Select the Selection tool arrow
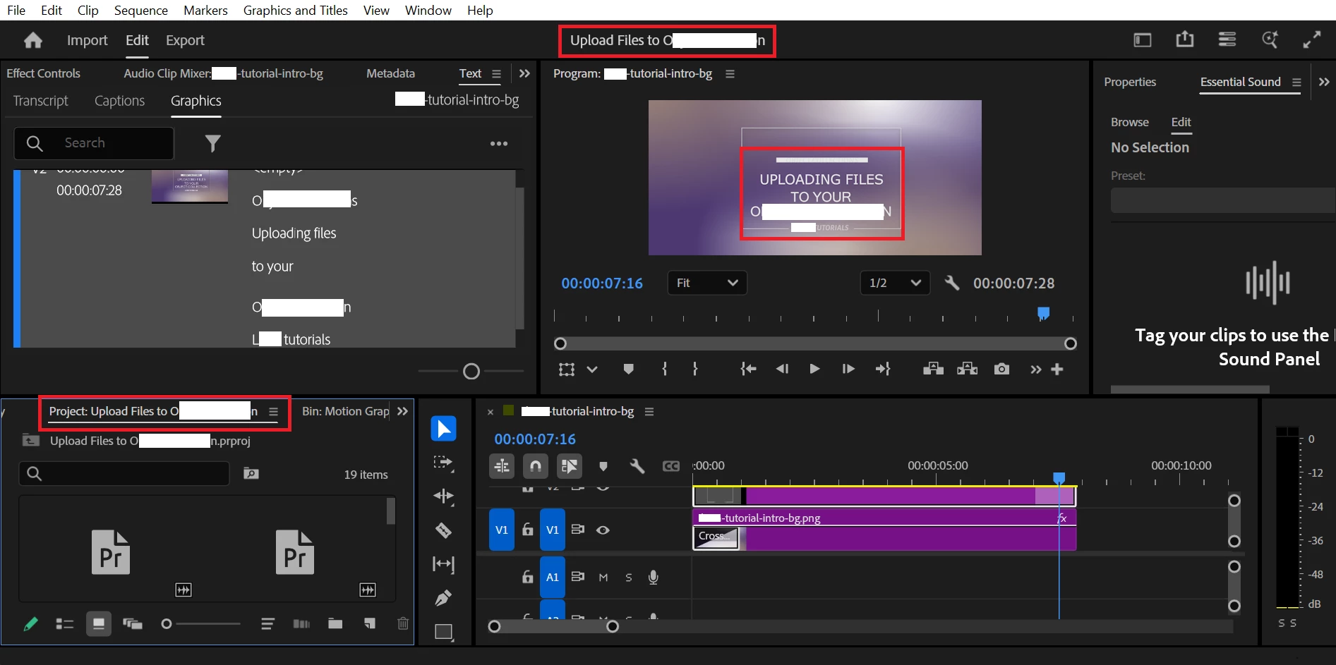This screenshot has height=665, width=1336. [444, 429]
